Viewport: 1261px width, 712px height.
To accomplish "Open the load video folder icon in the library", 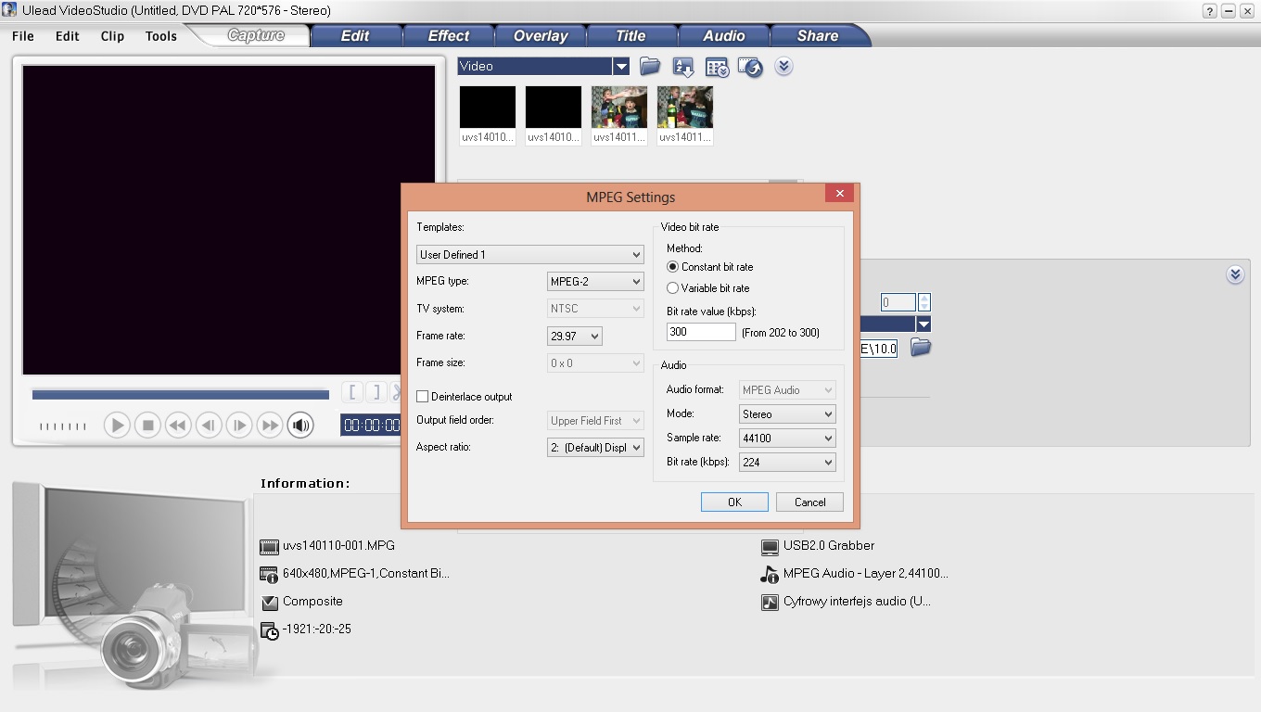I will [650, 67].
